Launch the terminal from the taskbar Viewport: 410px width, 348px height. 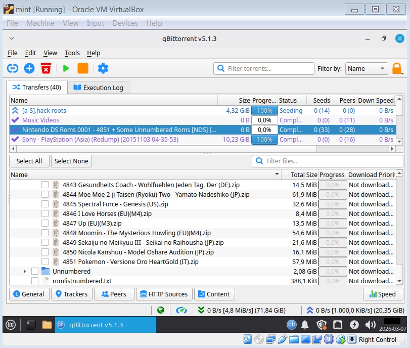click(x=31, y=325)
